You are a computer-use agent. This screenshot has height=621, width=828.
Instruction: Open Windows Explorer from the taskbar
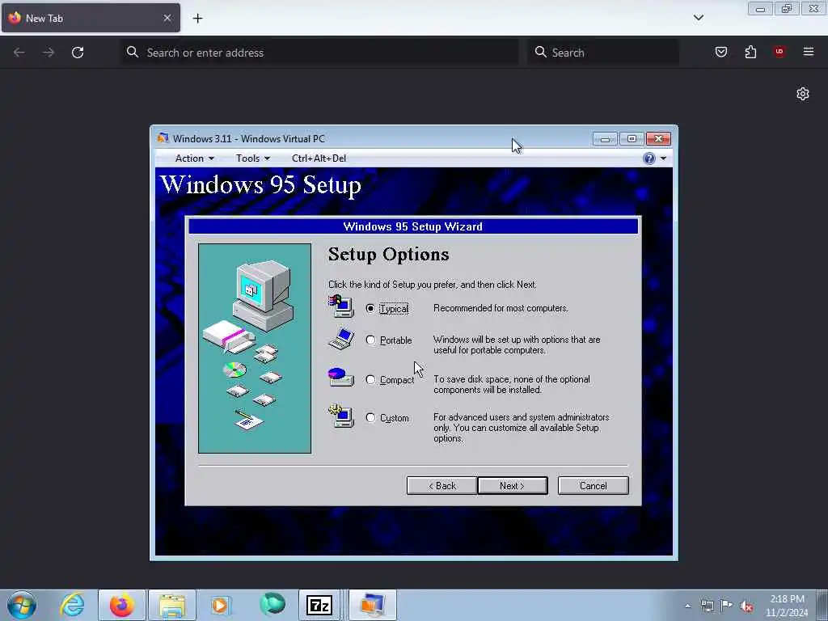click(172, 605)
